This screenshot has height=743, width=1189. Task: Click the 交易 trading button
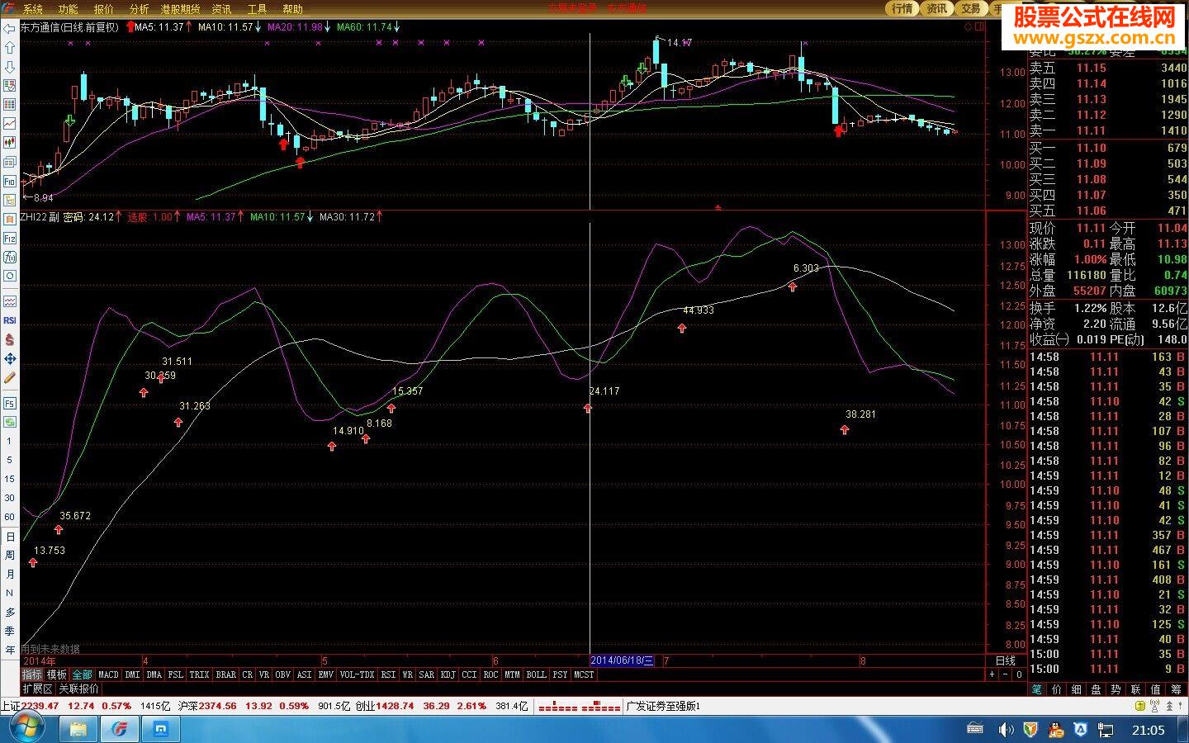(970, 8)
